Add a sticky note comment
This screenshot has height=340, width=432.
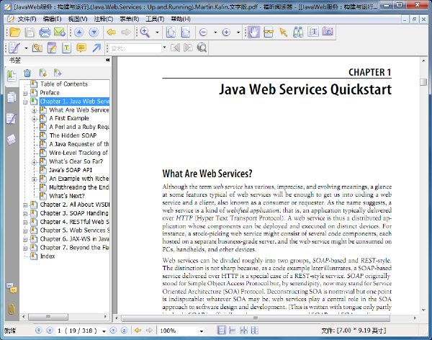click(81, 48)
